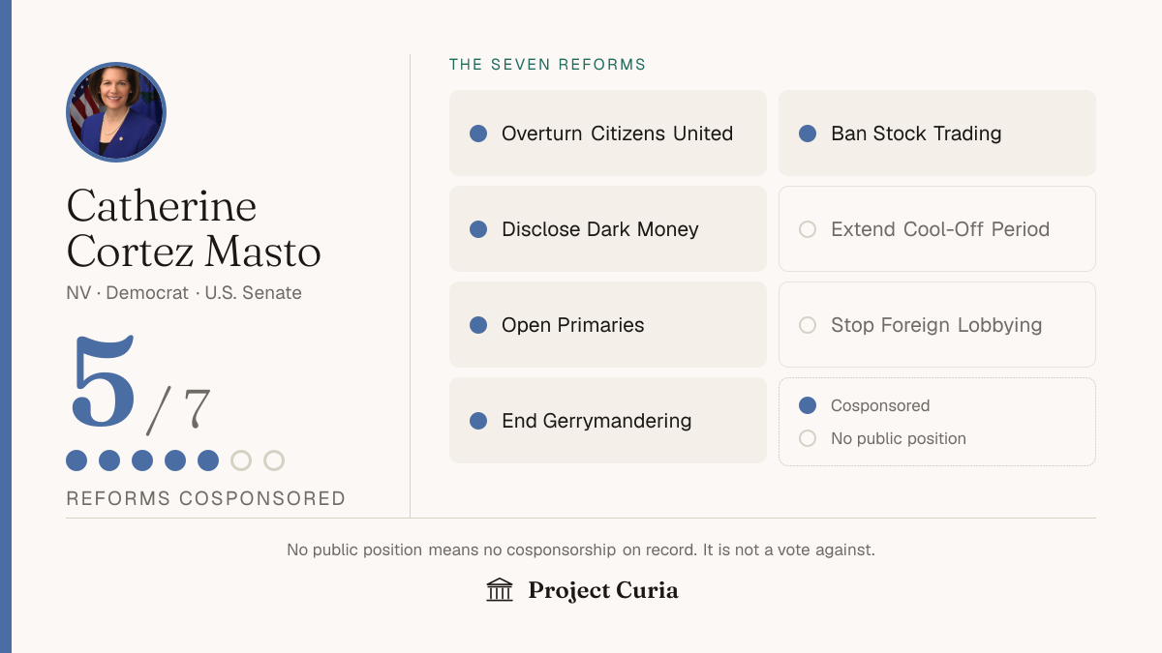
Task: Click the blue dot beside Ban Stock Trading
Action: click(x=808, y=134)
